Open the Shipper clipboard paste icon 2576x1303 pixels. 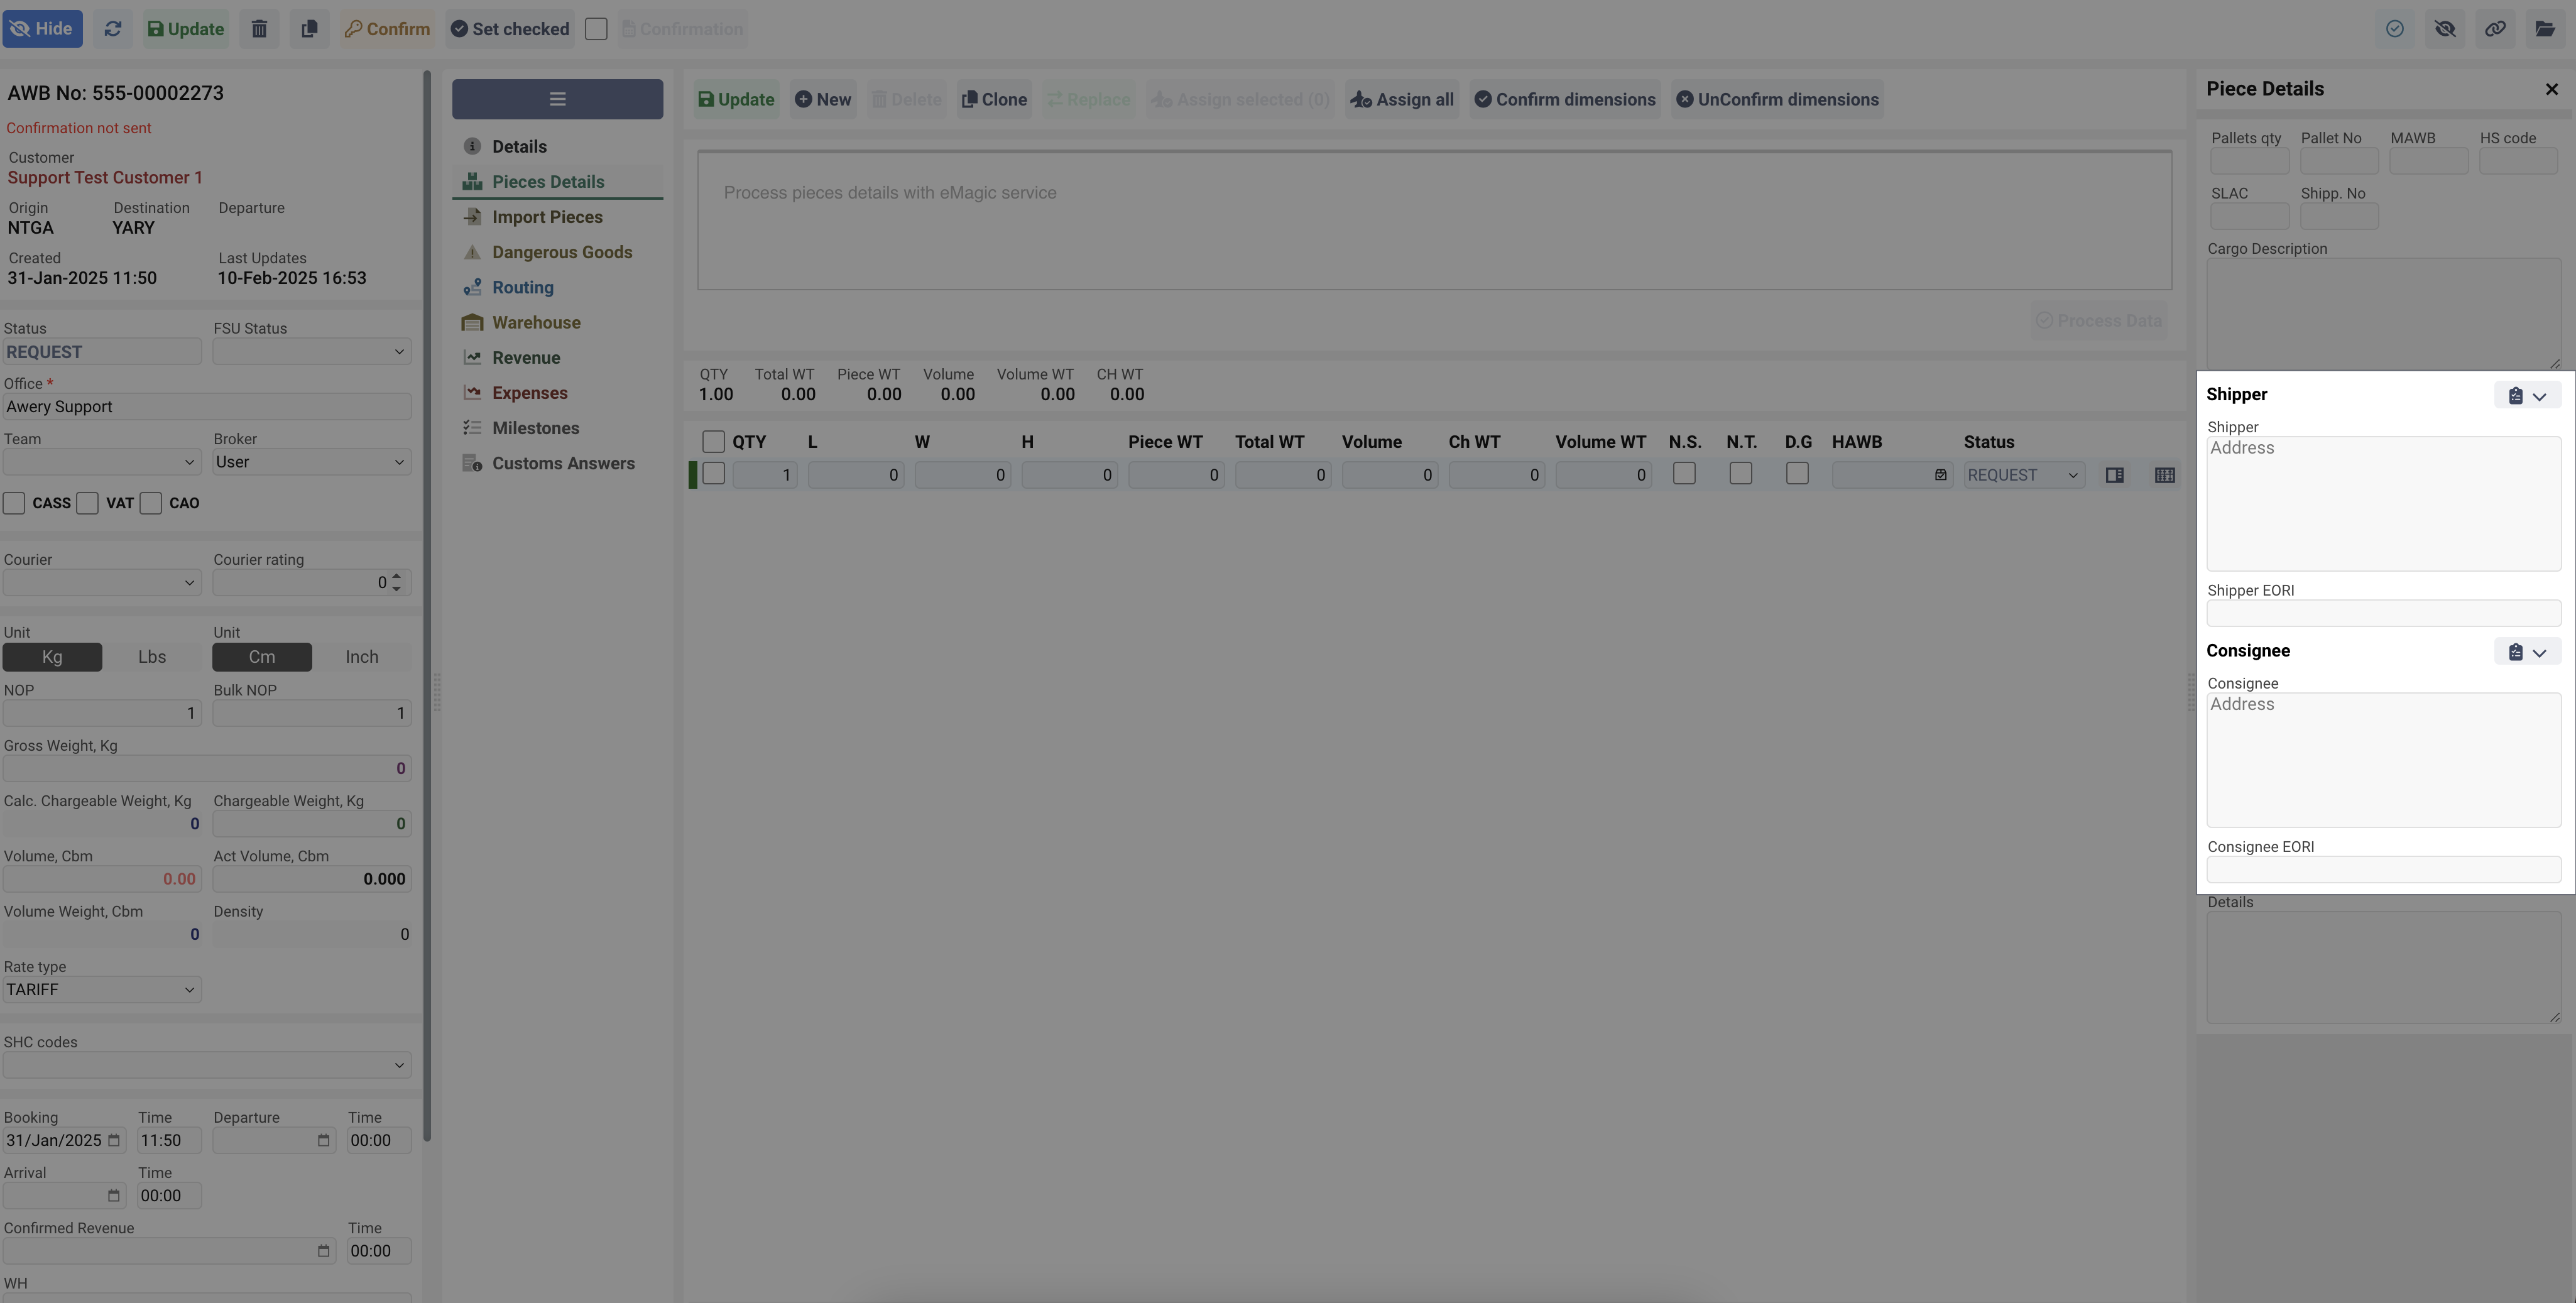[x=2516, y=396]
